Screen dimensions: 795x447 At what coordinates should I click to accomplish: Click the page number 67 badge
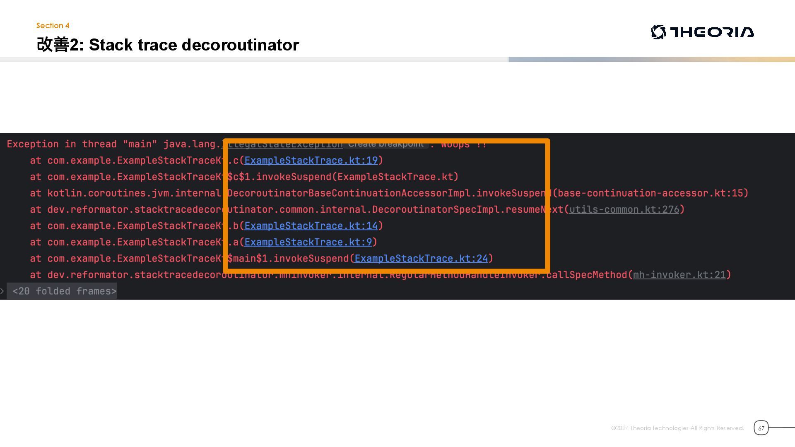[x=761, y=428]
